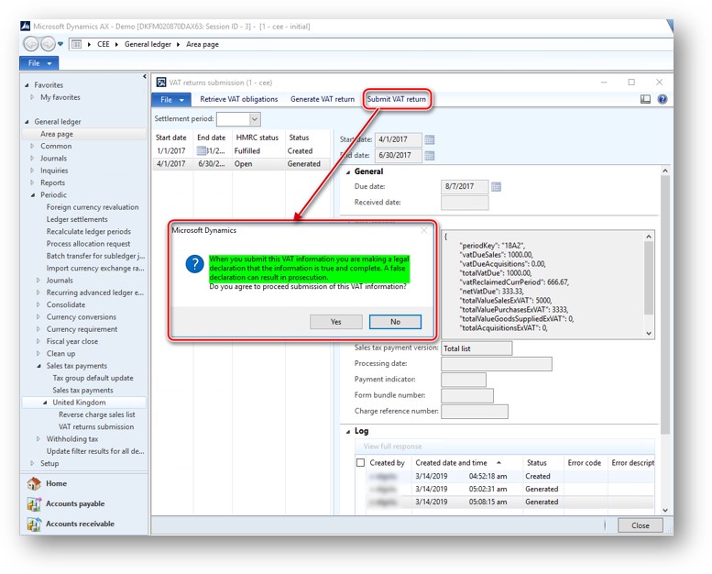The image size is (712, 574).
Task: Click the Home module icon
Action: pyautogui.click(x=34, y=483)
